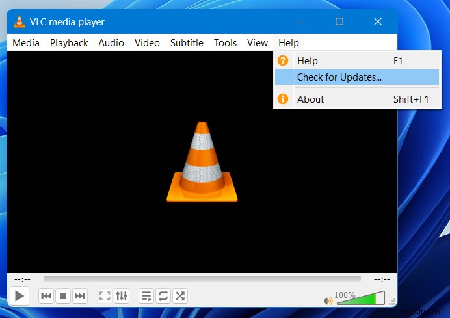Minimize the VLC media player window
Image resolution: width=450 pixels, height=318 pixels.
pyautogui.click(x=302, y=21)
